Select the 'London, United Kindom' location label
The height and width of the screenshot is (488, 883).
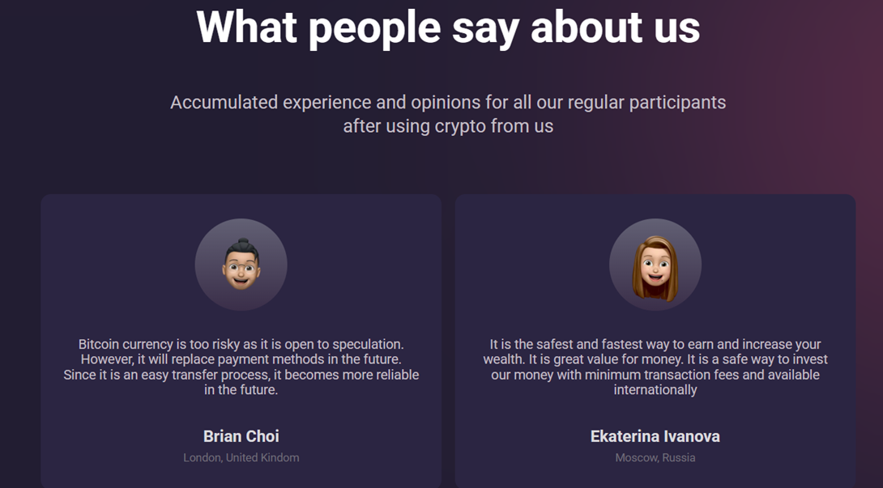241,457
